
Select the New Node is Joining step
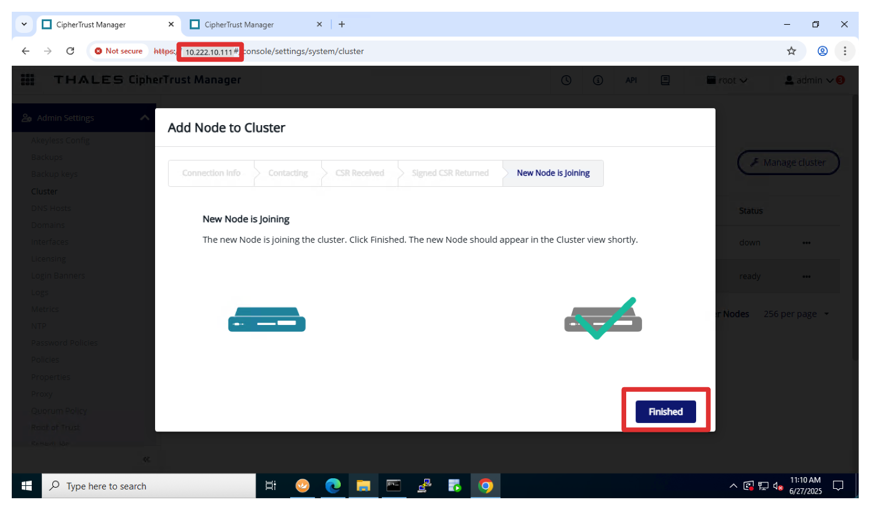point(553,173)
